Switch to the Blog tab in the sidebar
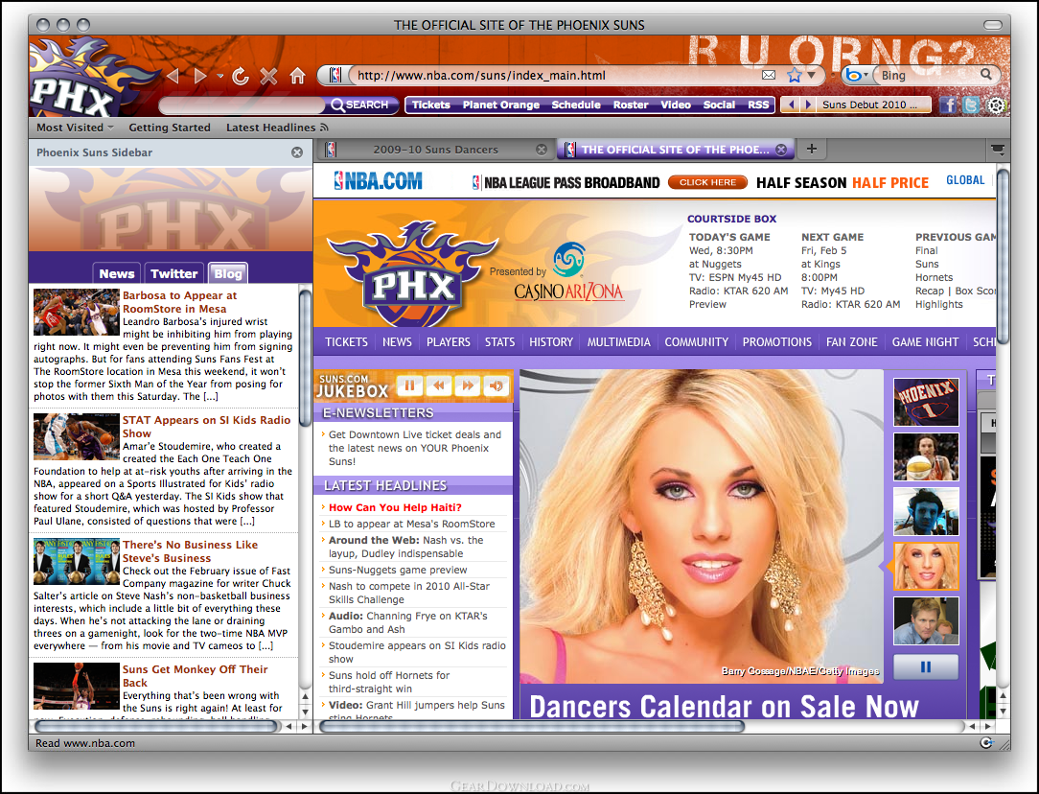 click(x=228, y=273)
